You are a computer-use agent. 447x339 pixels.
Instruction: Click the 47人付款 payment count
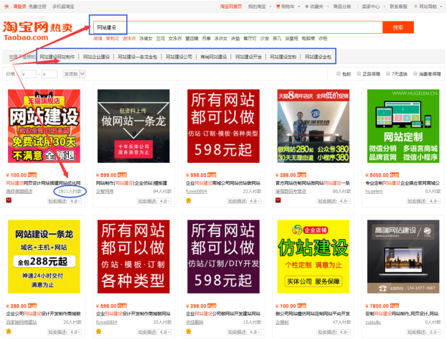(342, 322)
